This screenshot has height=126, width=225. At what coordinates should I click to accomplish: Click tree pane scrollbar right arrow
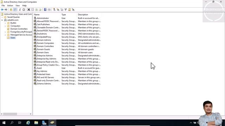coord(31,114)
